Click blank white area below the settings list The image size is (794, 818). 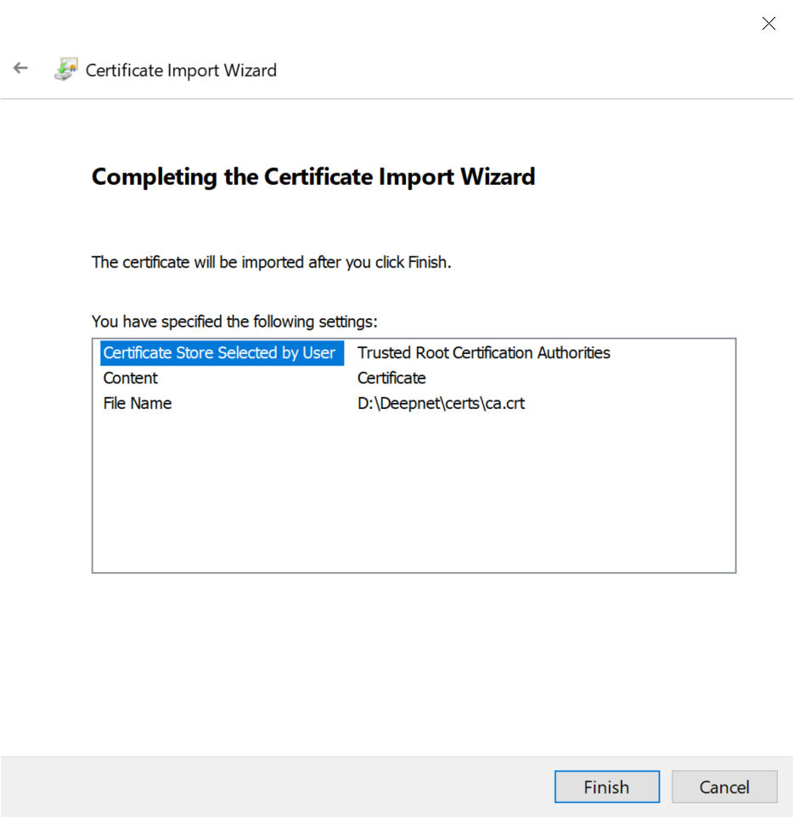413,662
